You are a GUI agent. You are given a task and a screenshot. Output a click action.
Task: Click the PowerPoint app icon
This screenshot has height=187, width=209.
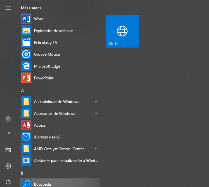pyautogui.click(x=26, y=78)
